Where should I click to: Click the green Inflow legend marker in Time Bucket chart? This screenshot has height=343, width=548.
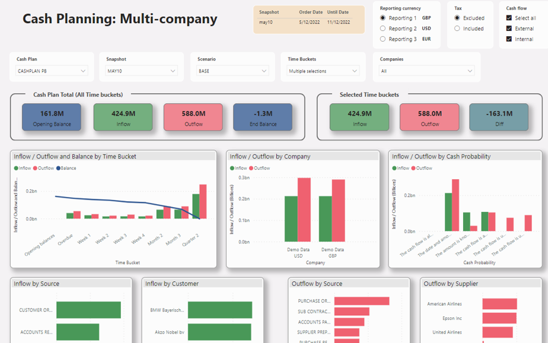click(x=16, y=168)
